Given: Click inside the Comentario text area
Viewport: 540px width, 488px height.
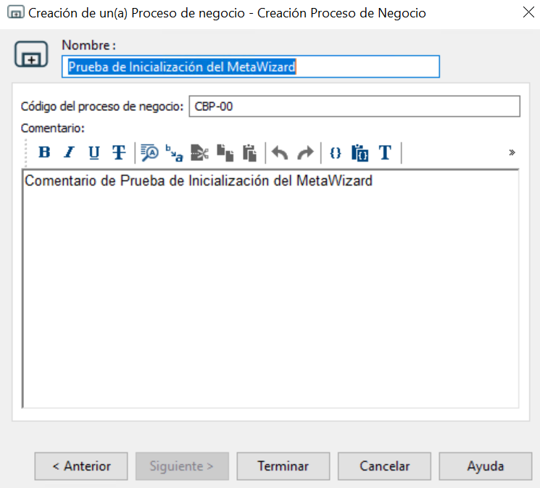Looking at the screenshot, I should (x=270, y=289).
